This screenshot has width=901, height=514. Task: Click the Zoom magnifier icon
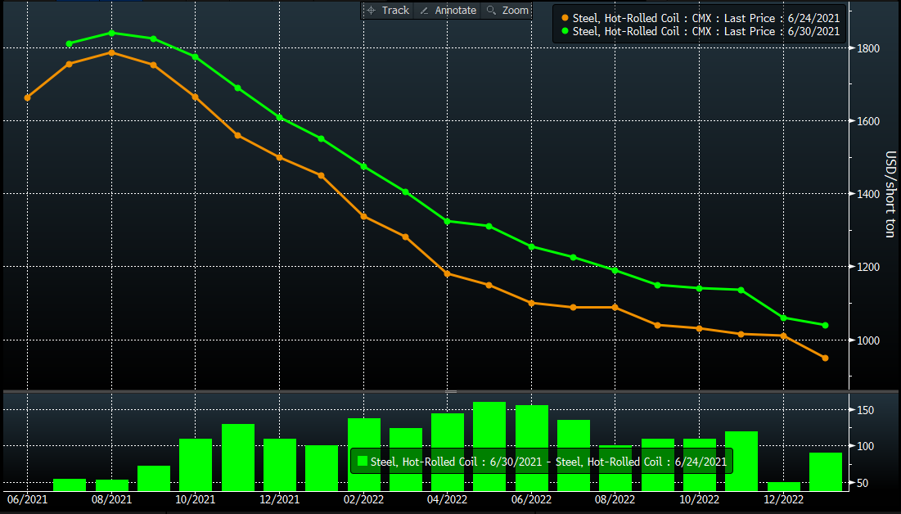(491, 11)
